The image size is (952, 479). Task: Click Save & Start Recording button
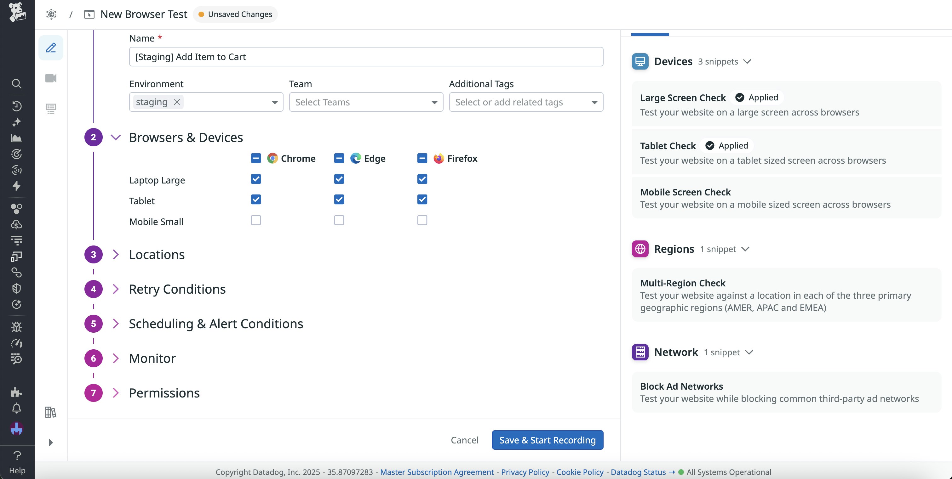click(x=547, y=440)
